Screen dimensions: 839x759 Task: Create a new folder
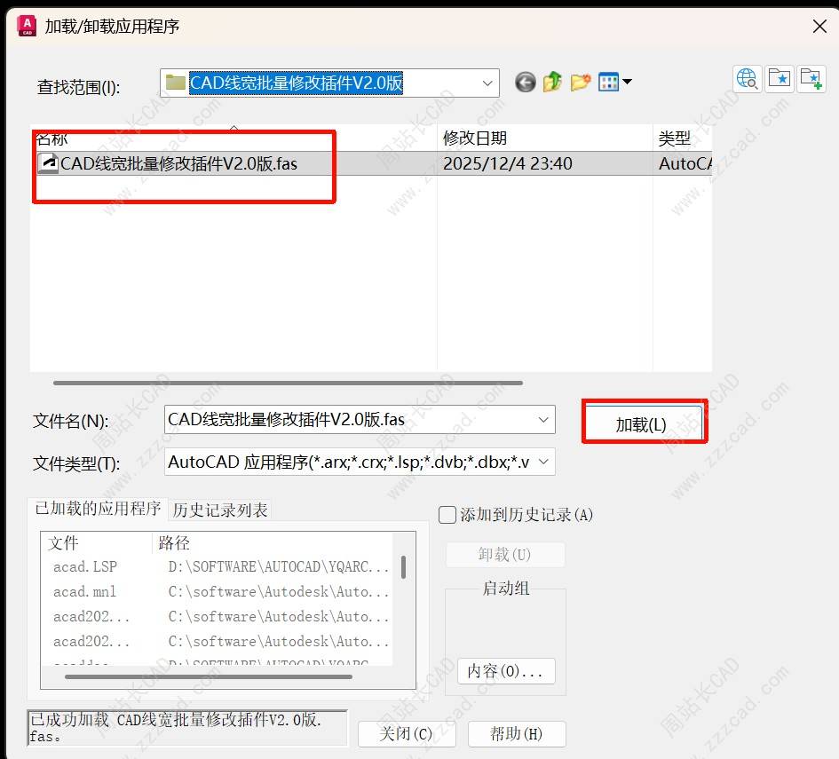click(581, 83)
